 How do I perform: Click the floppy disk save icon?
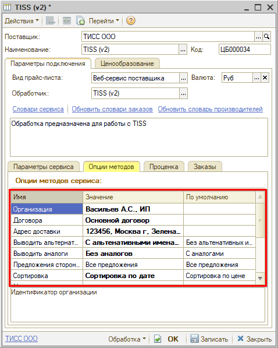pos(194,339)
